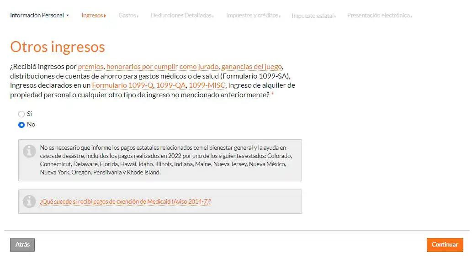This screenshot has height=258, width=472.
Task: Open the Medicaid exemption payments (Aviso 2014-7) link
Action: pyautogui.click(x=125, y=201)
